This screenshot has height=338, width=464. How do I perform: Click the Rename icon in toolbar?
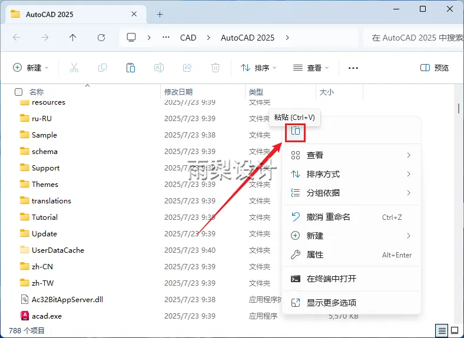point(159,68)
